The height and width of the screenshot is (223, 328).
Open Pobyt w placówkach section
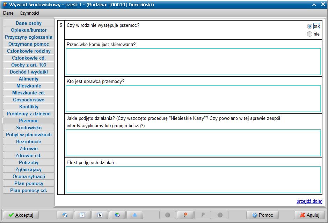coord(29,134)
